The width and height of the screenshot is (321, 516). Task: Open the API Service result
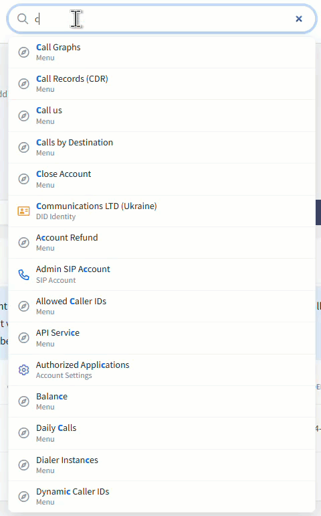pyautogui.click(x=162, y=338)
